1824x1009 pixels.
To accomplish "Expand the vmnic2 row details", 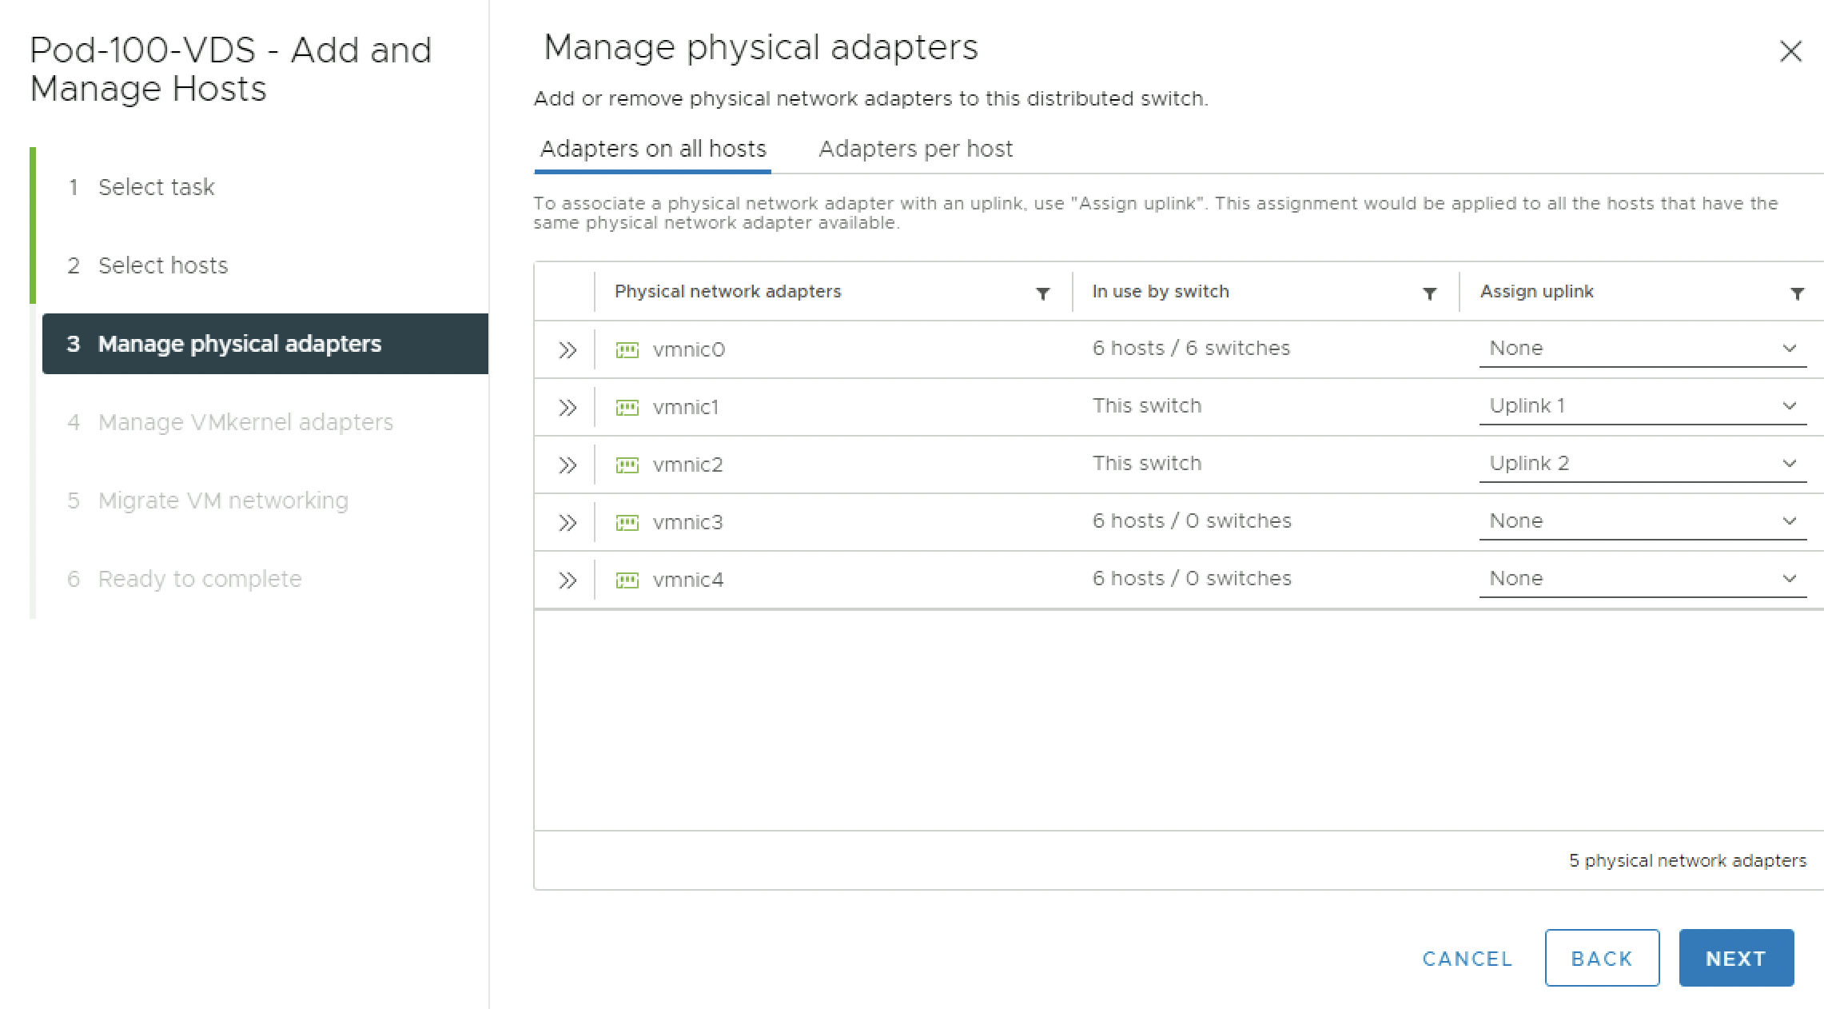I will pyautogui.click(x=567, y=465).
